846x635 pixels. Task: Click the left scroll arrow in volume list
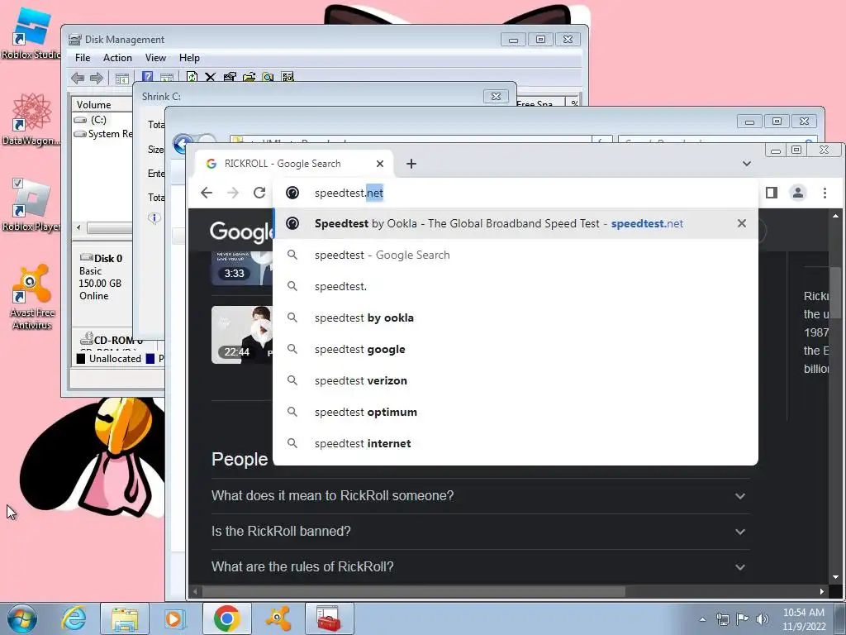click(78, 227)
